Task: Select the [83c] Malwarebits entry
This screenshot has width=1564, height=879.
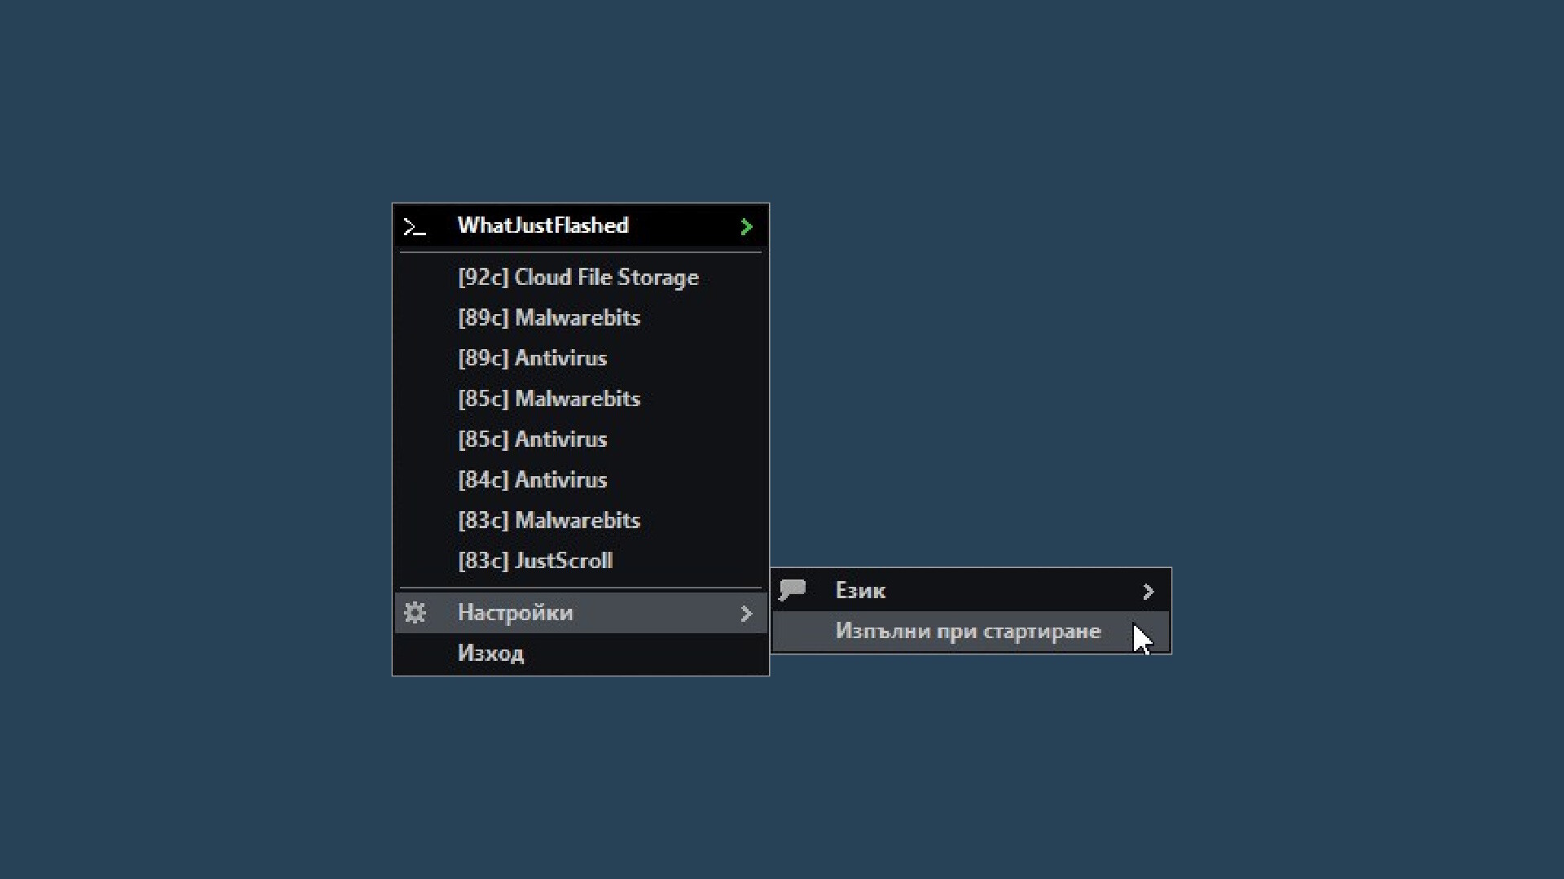Action: tap(549, 521)
